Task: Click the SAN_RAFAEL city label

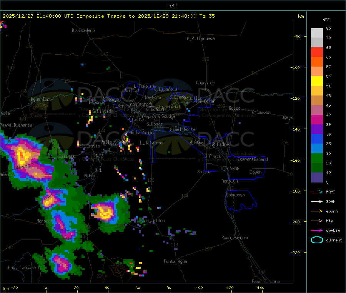Action: point(141,105)
